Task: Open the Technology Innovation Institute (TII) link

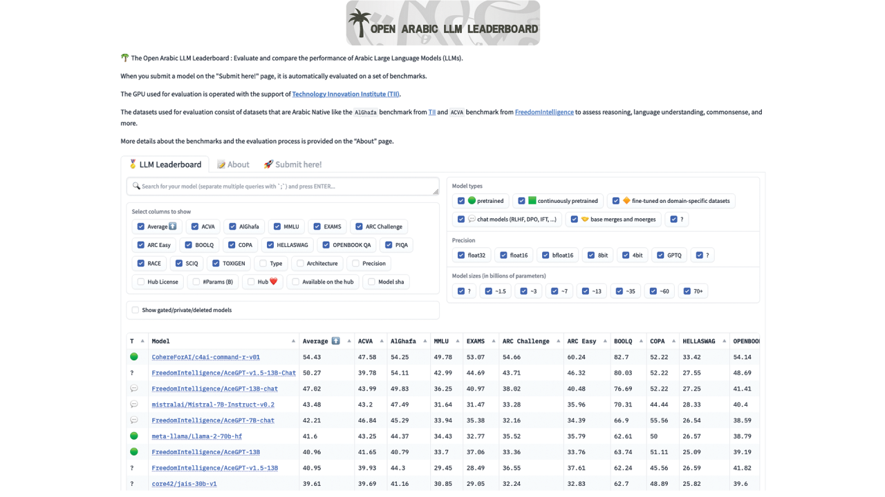Action: click(x=346, y=94)
